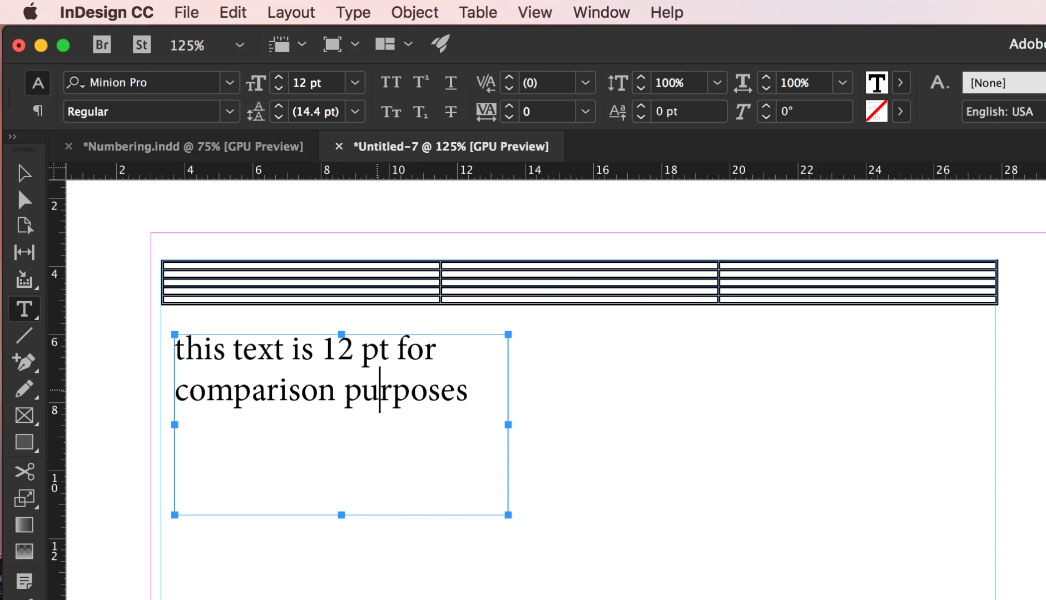1046x600 pixels.
Task: Switch to Character Formatting Controls
Action: pos(38,83)
